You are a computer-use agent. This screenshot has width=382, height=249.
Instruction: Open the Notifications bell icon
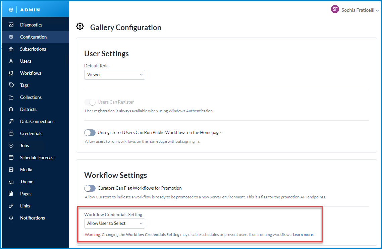pyautogui.click(x=11, y=218)
